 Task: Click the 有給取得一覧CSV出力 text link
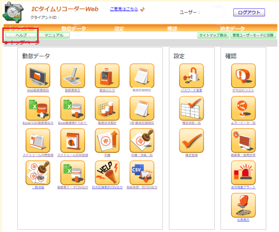coord(142,187)
